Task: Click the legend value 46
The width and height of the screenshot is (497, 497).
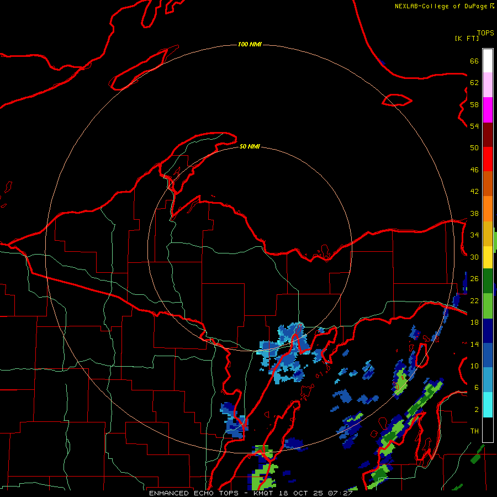Action: click(x=474, y=170)
